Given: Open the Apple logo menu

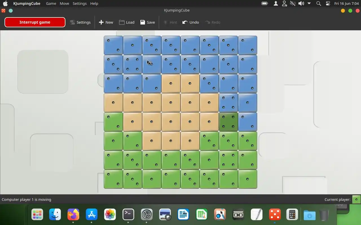Looking at the screenshot, I should 5,3.
